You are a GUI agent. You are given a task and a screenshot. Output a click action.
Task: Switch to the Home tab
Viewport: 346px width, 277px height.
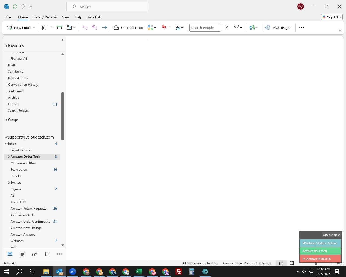(x=23, y=17)
